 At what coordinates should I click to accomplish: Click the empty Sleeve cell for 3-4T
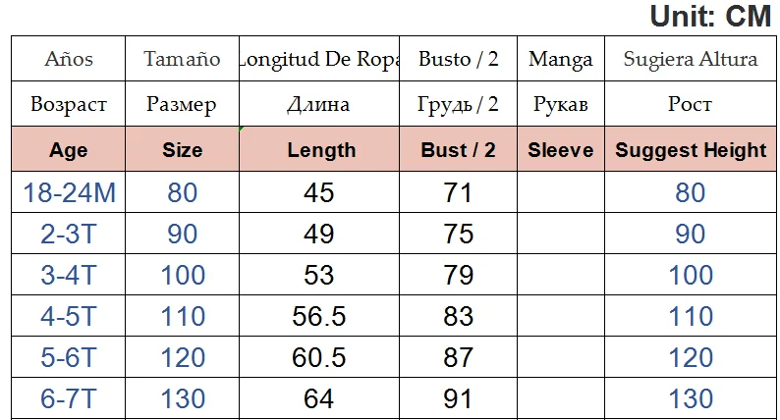coord(561,275)
